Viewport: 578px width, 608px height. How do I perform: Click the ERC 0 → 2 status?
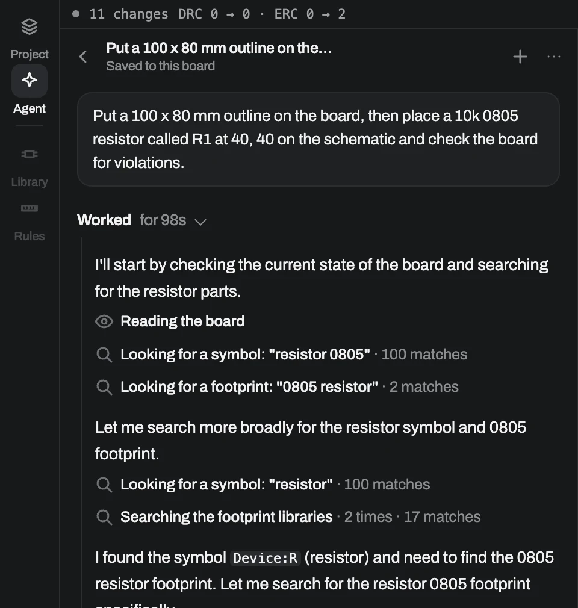coord(309,14)
